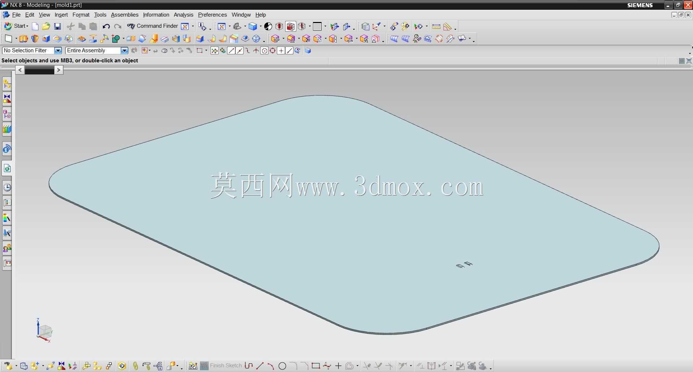Undo the last action
The image size is (693, 372).
(106, 26)
